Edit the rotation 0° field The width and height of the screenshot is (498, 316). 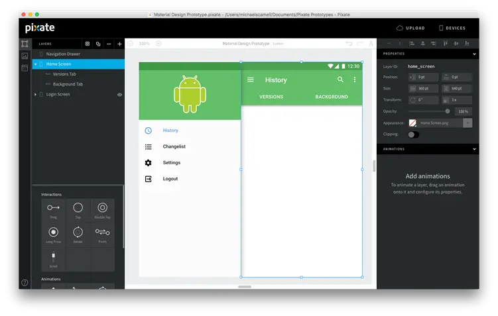[x=423, y=100]
